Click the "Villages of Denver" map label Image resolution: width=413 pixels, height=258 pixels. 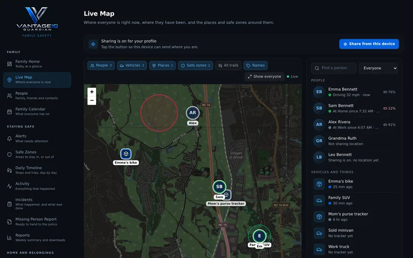[236, 155]
